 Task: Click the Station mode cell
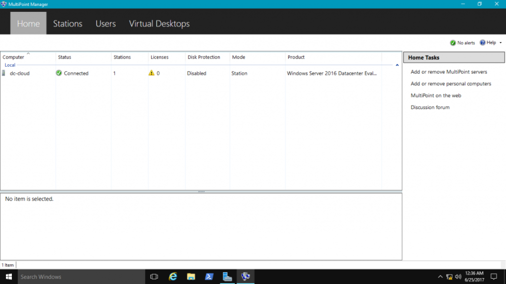pos(239,73)
